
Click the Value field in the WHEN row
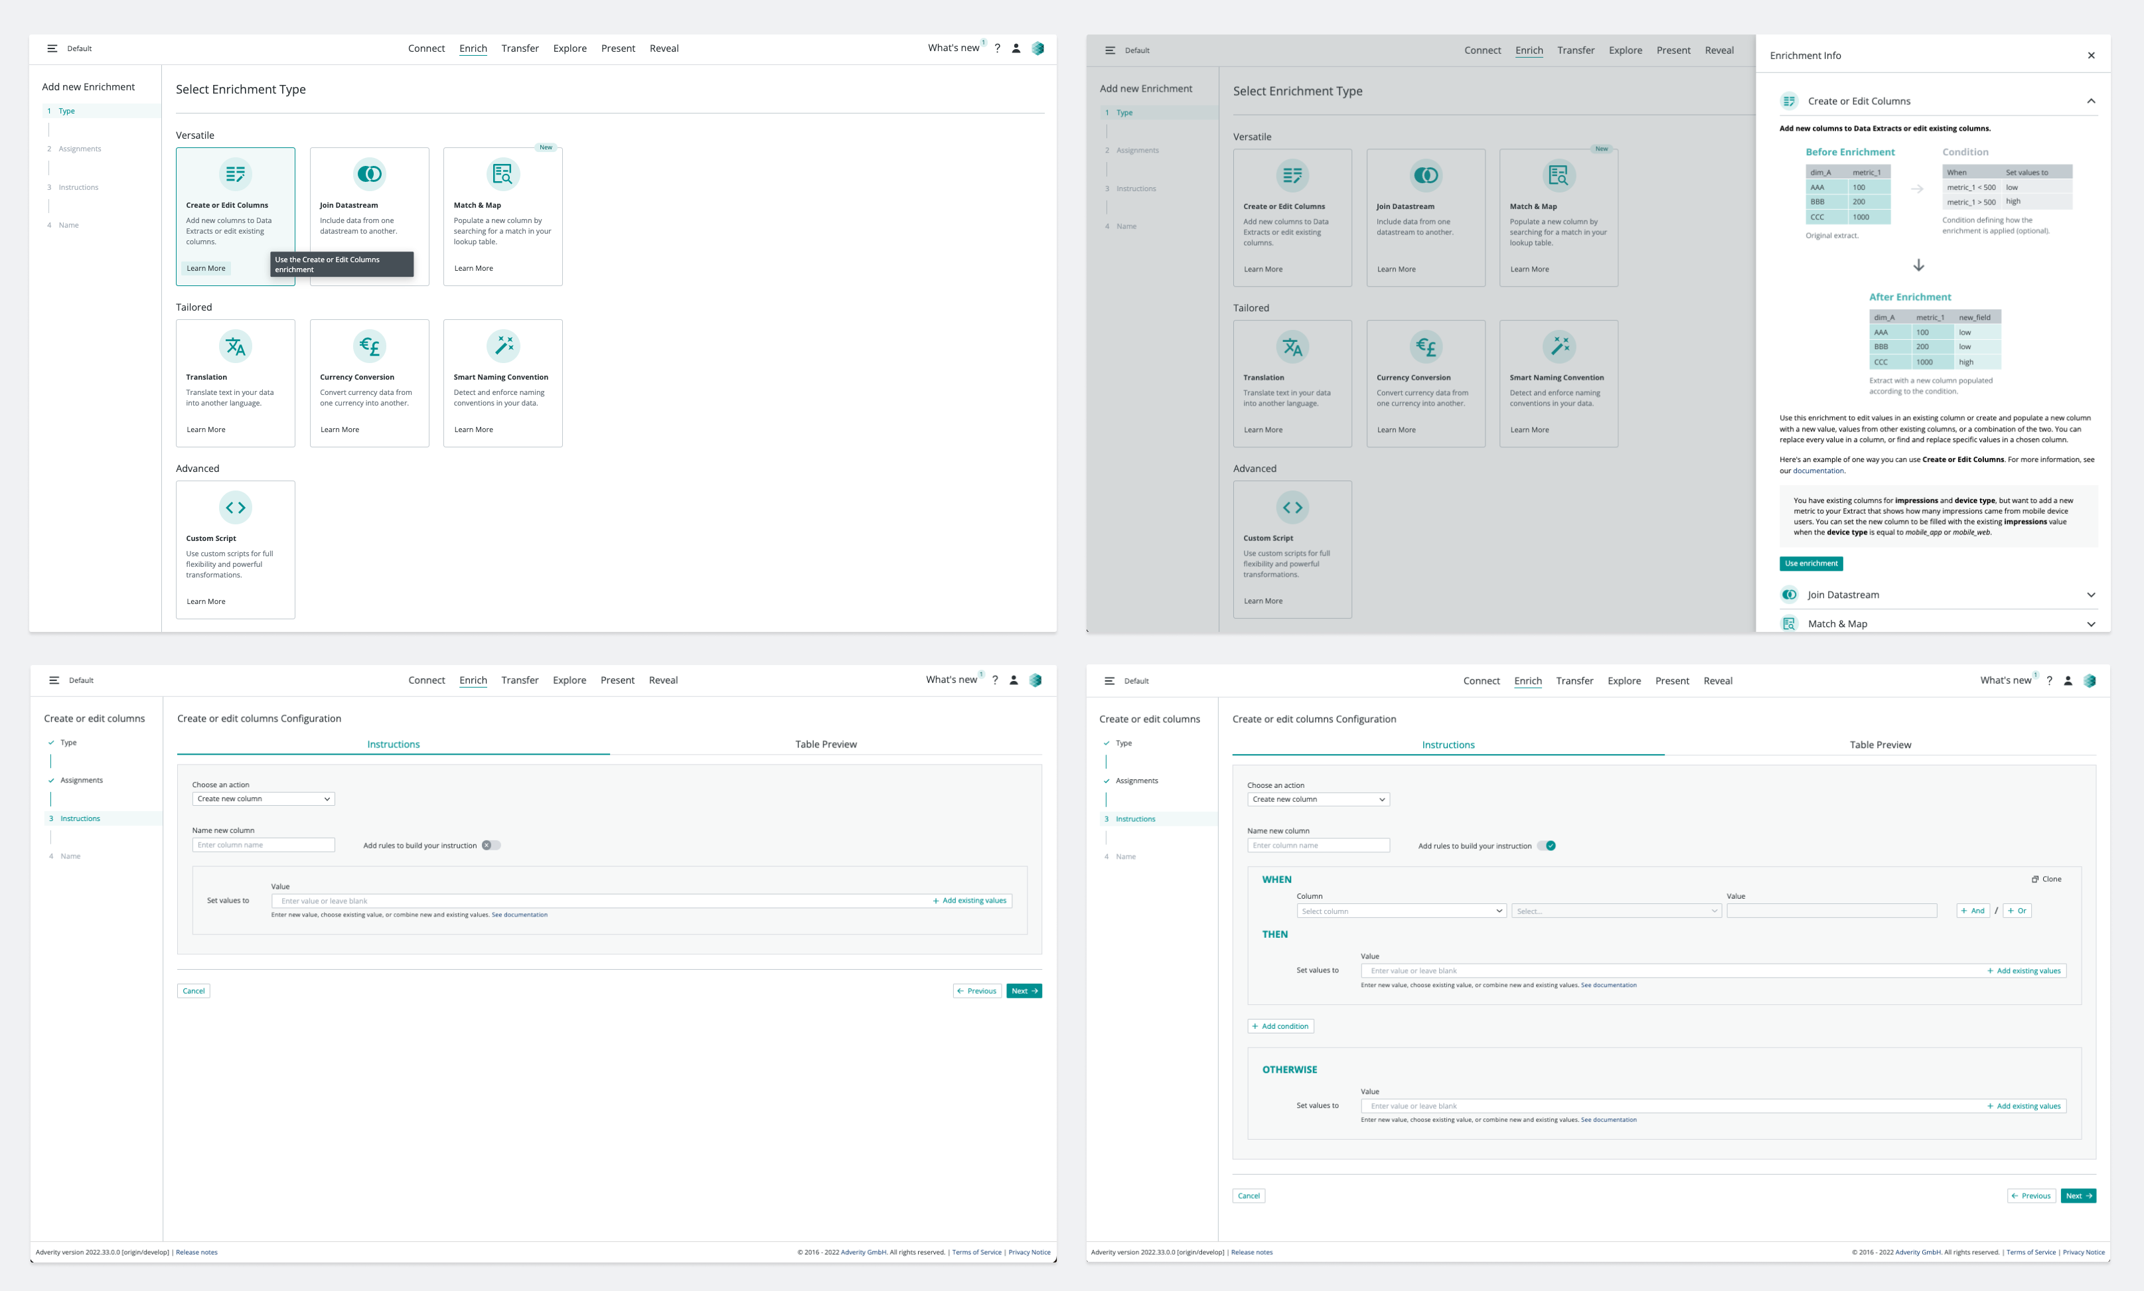(x=1831, y=911)
